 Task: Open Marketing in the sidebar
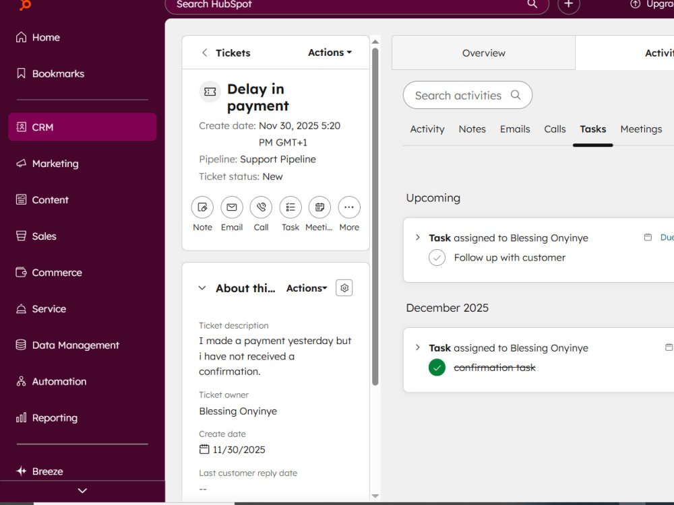coord(47,164)
